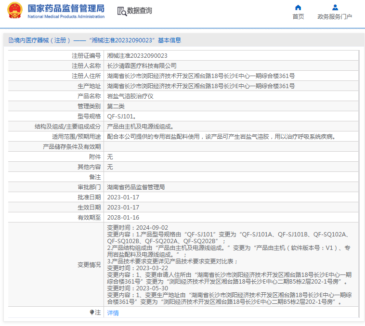Open 政务服务门户 portal link

click(335, 16)
